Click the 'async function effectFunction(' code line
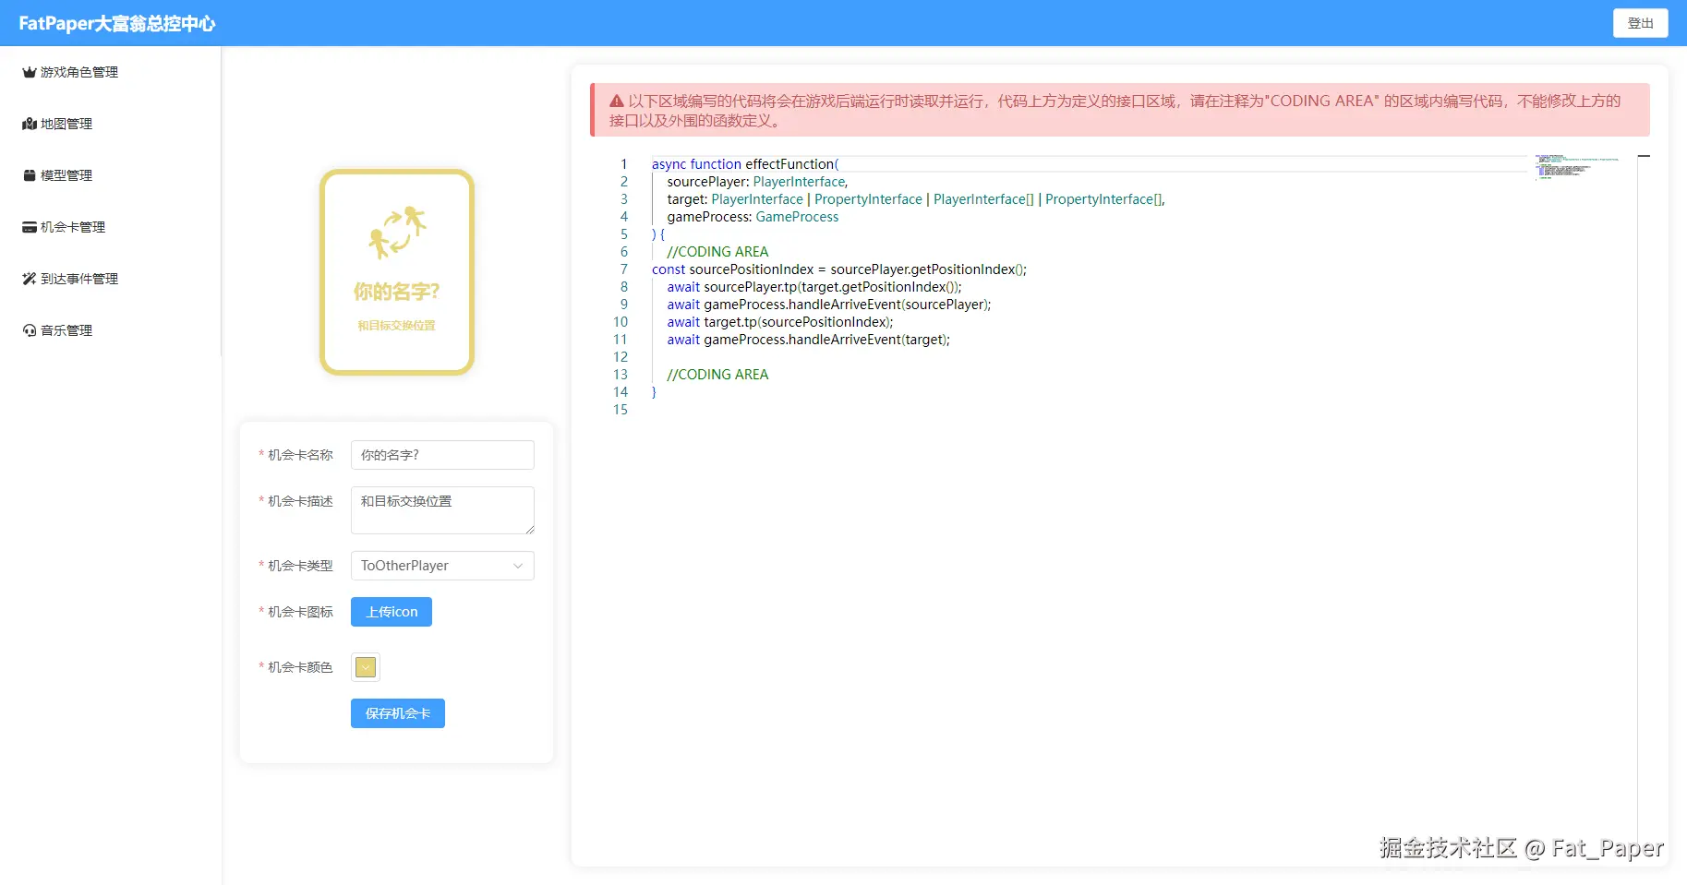 coord(745,164)
